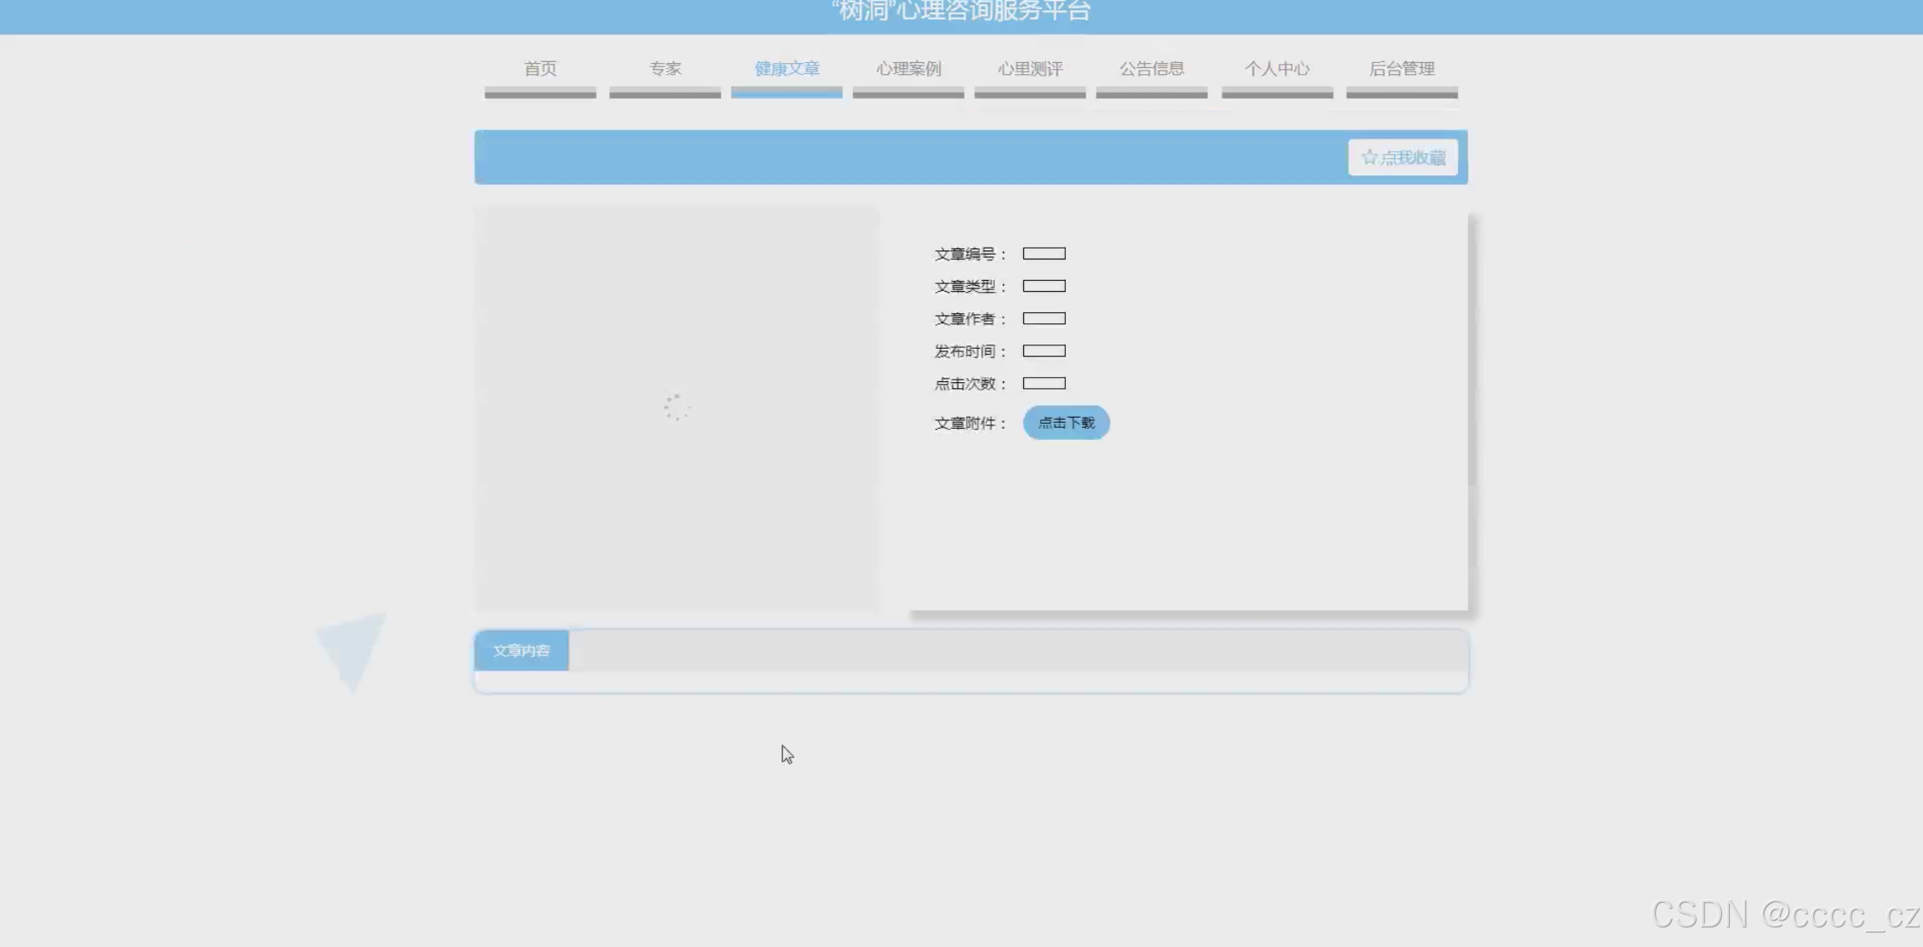Click the empty 文章编号 value box
Screen dimensions: 1923x947
tap(1044, 254)
